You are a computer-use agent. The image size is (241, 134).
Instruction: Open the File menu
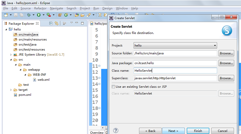pos(5,8)
